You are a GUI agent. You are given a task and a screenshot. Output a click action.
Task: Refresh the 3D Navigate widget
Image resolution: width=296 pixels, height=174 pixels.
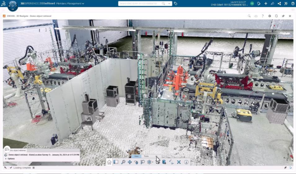(276, 16)
